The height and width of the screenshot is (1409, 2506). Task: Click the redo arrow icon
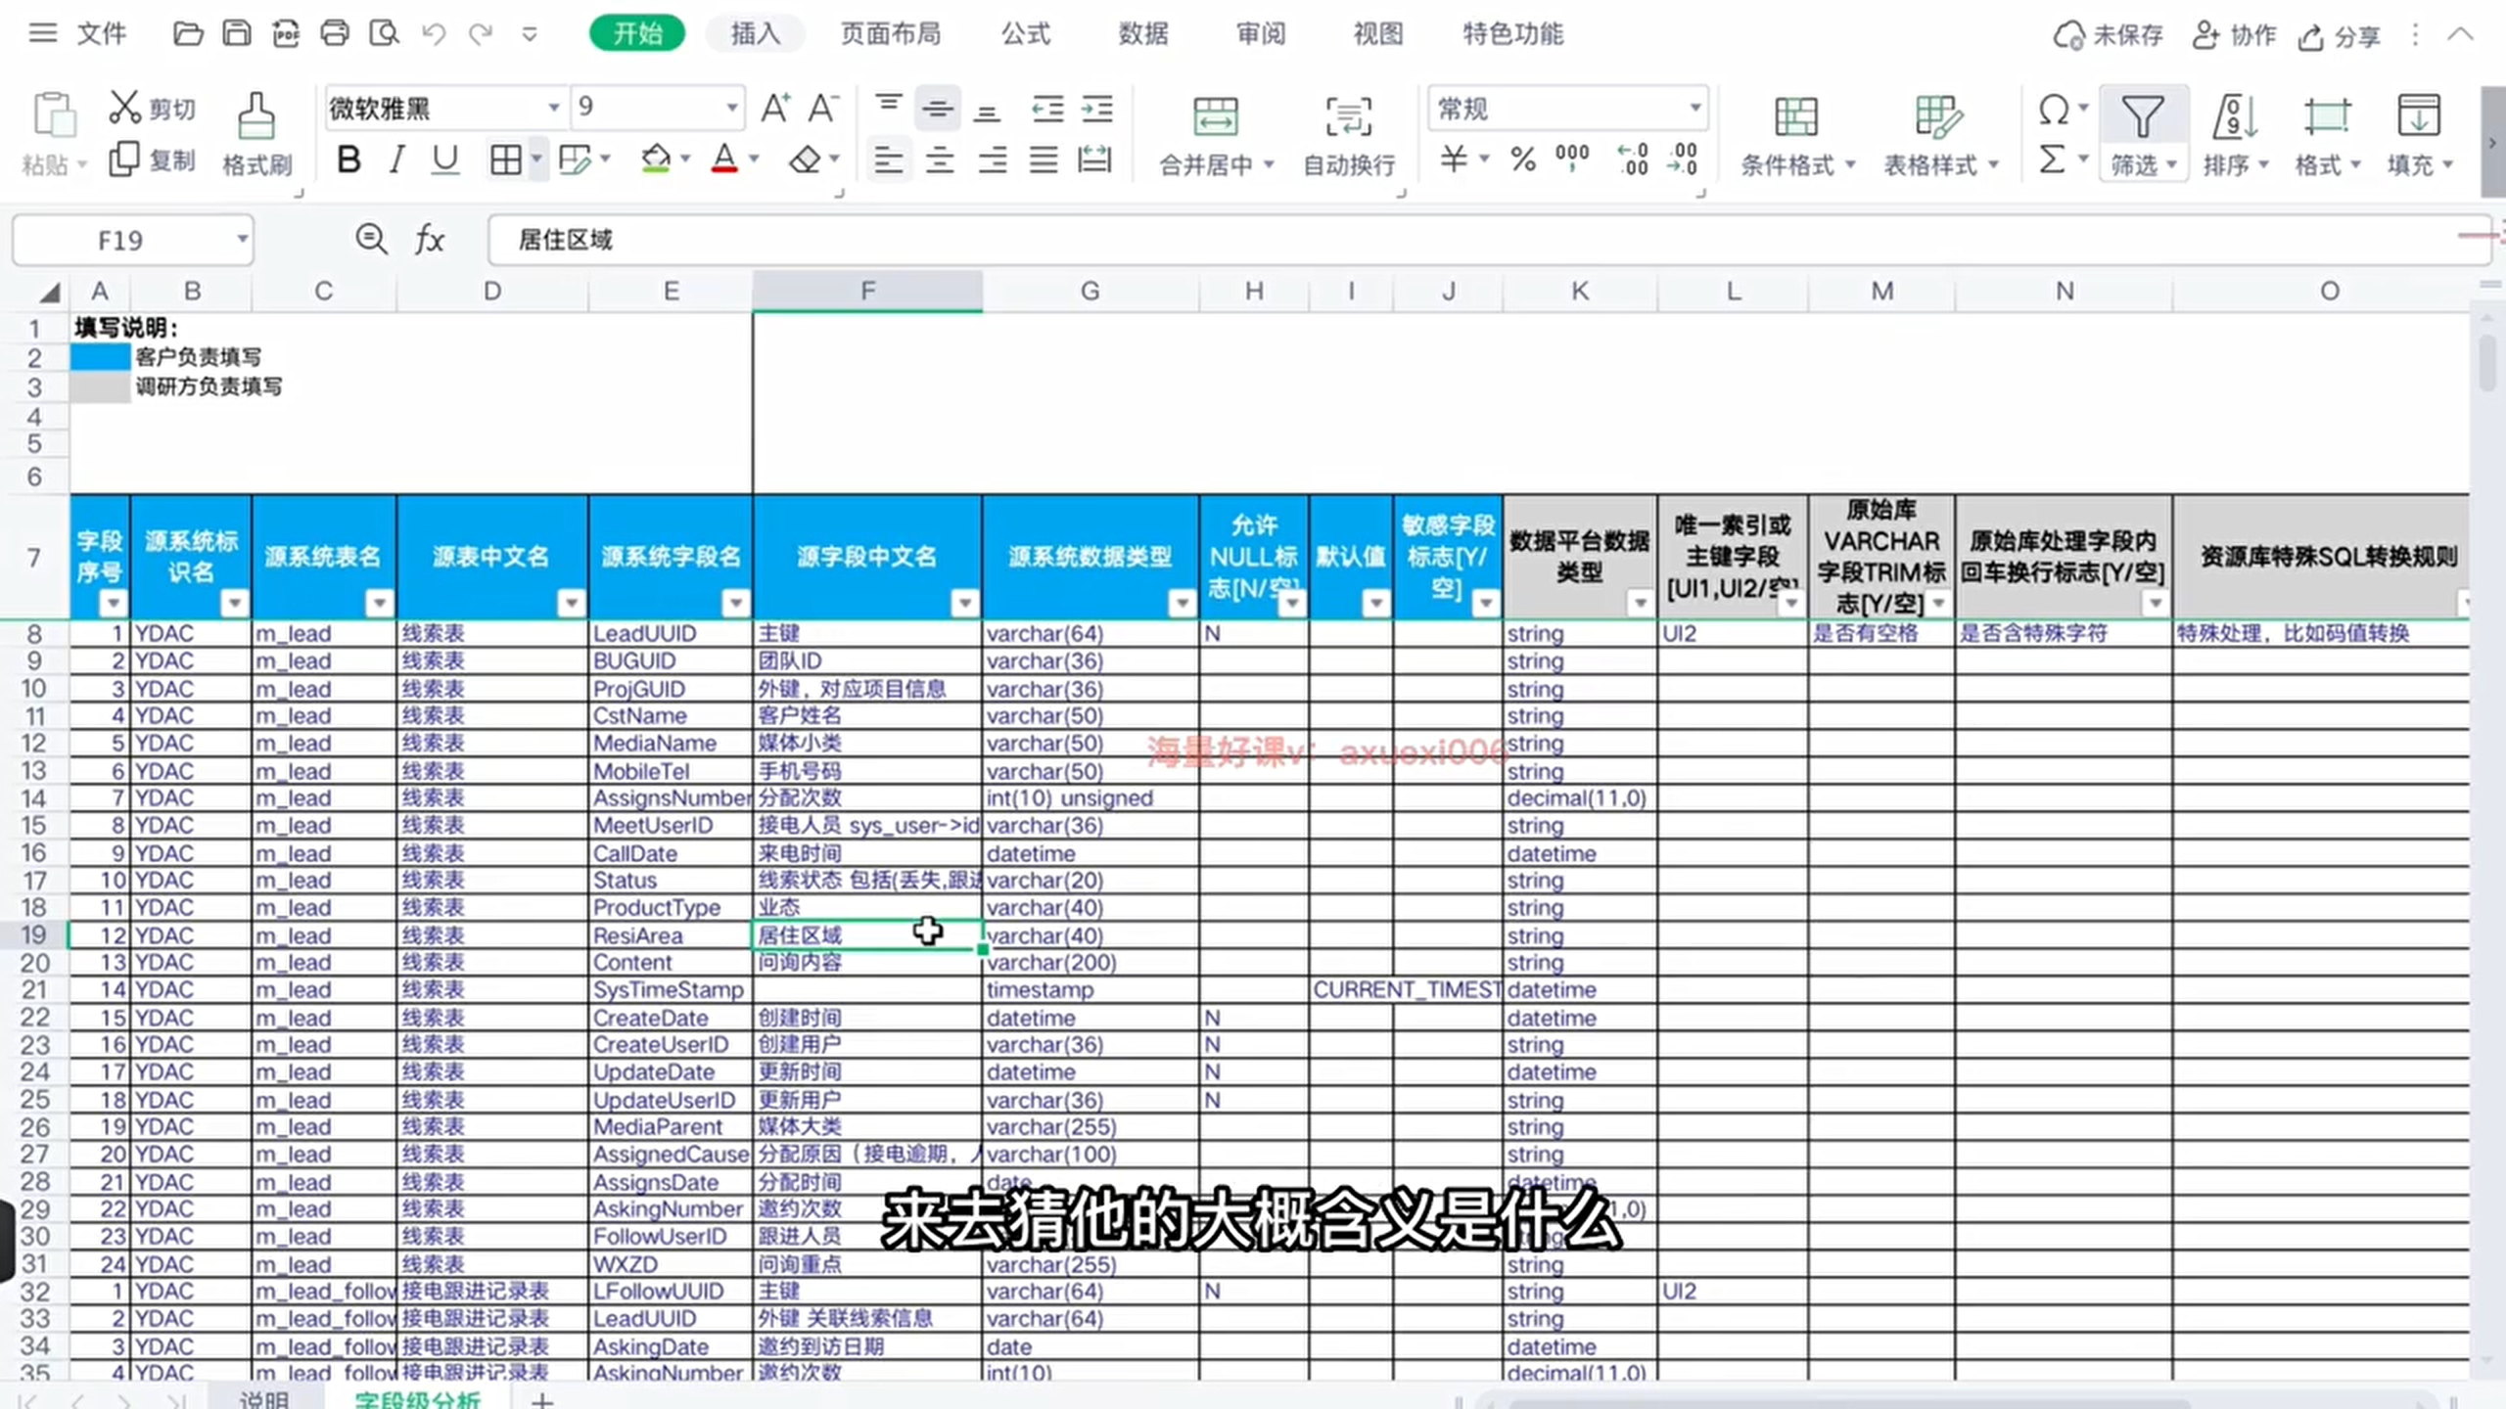pos(481,34)
